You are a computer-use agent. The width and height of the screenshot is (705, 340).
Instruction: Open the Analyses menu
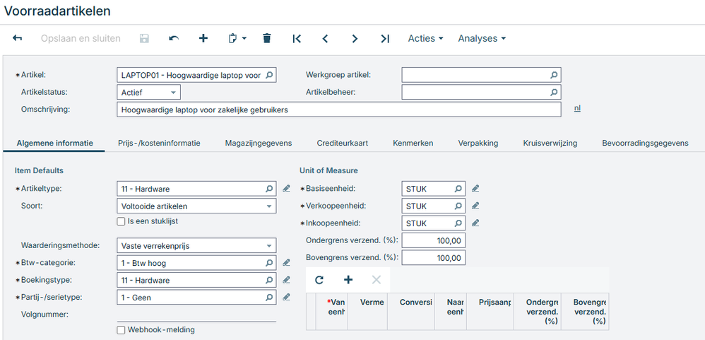click(482, 38)
